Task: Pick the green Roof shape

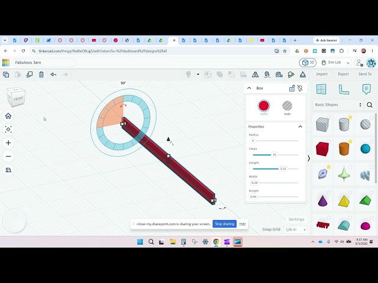Action: pyautogui.click(x=366, y=200)
